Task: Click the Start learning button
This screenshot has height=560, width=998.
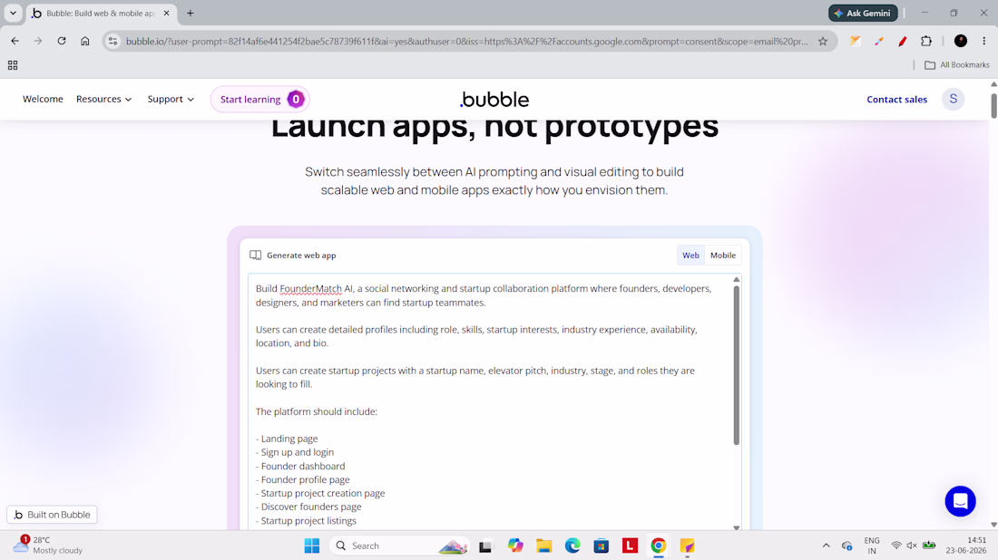Action: coord(259,99)
